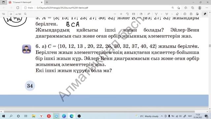Viewport: 211px width, 119px height.
Task: Close the '3 сынып 4-бөлім.pdf' tab
Action: 42,2
